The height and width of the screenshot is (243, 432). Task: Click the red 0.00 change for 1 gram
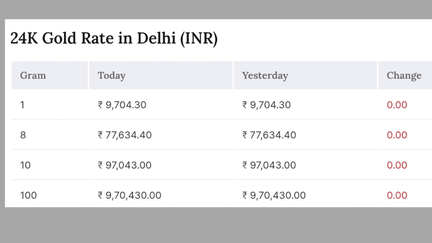coord(397,105)
